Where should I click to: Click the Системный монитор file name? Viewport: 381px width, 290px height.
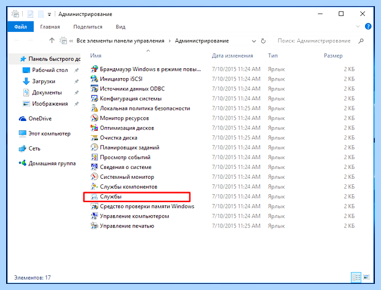tap(127, 177)
